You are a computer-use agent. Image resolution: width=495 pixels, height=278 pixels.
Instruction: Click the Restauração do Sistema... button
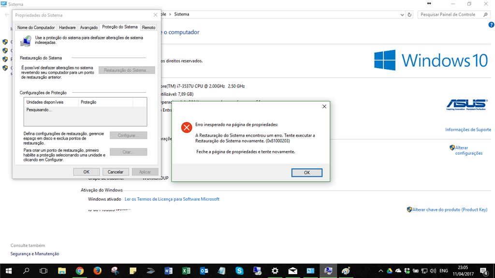coord(127,70)
